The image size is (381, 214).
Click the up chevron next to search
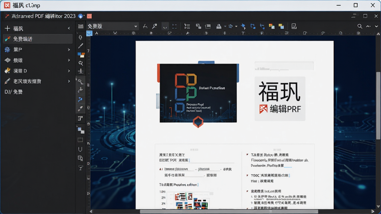(368, 26)
